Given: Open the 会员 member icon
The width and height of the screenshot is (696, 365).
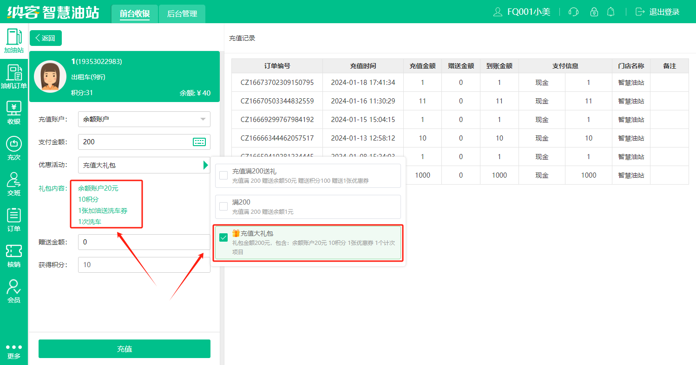Looking at the screenshot, I should point(14,291).
